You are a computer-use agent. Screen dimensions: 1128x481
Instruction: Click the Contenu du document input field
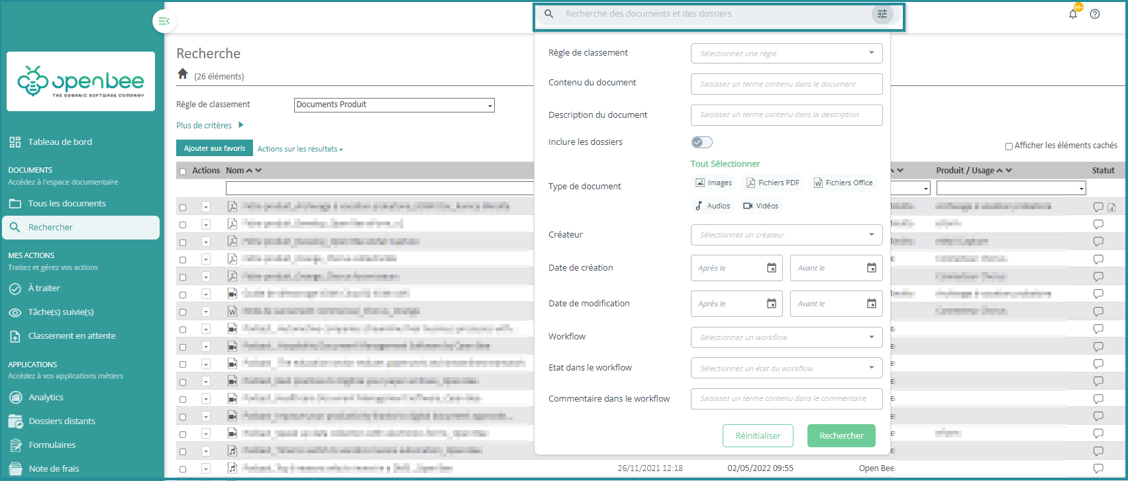pos(786,84)
